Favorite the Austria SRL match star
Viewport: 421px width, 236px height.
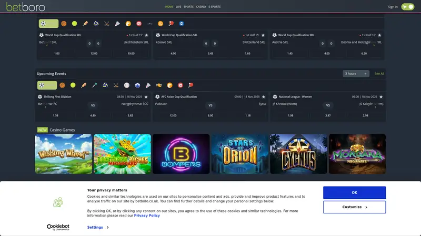click(x=379, y=35)
